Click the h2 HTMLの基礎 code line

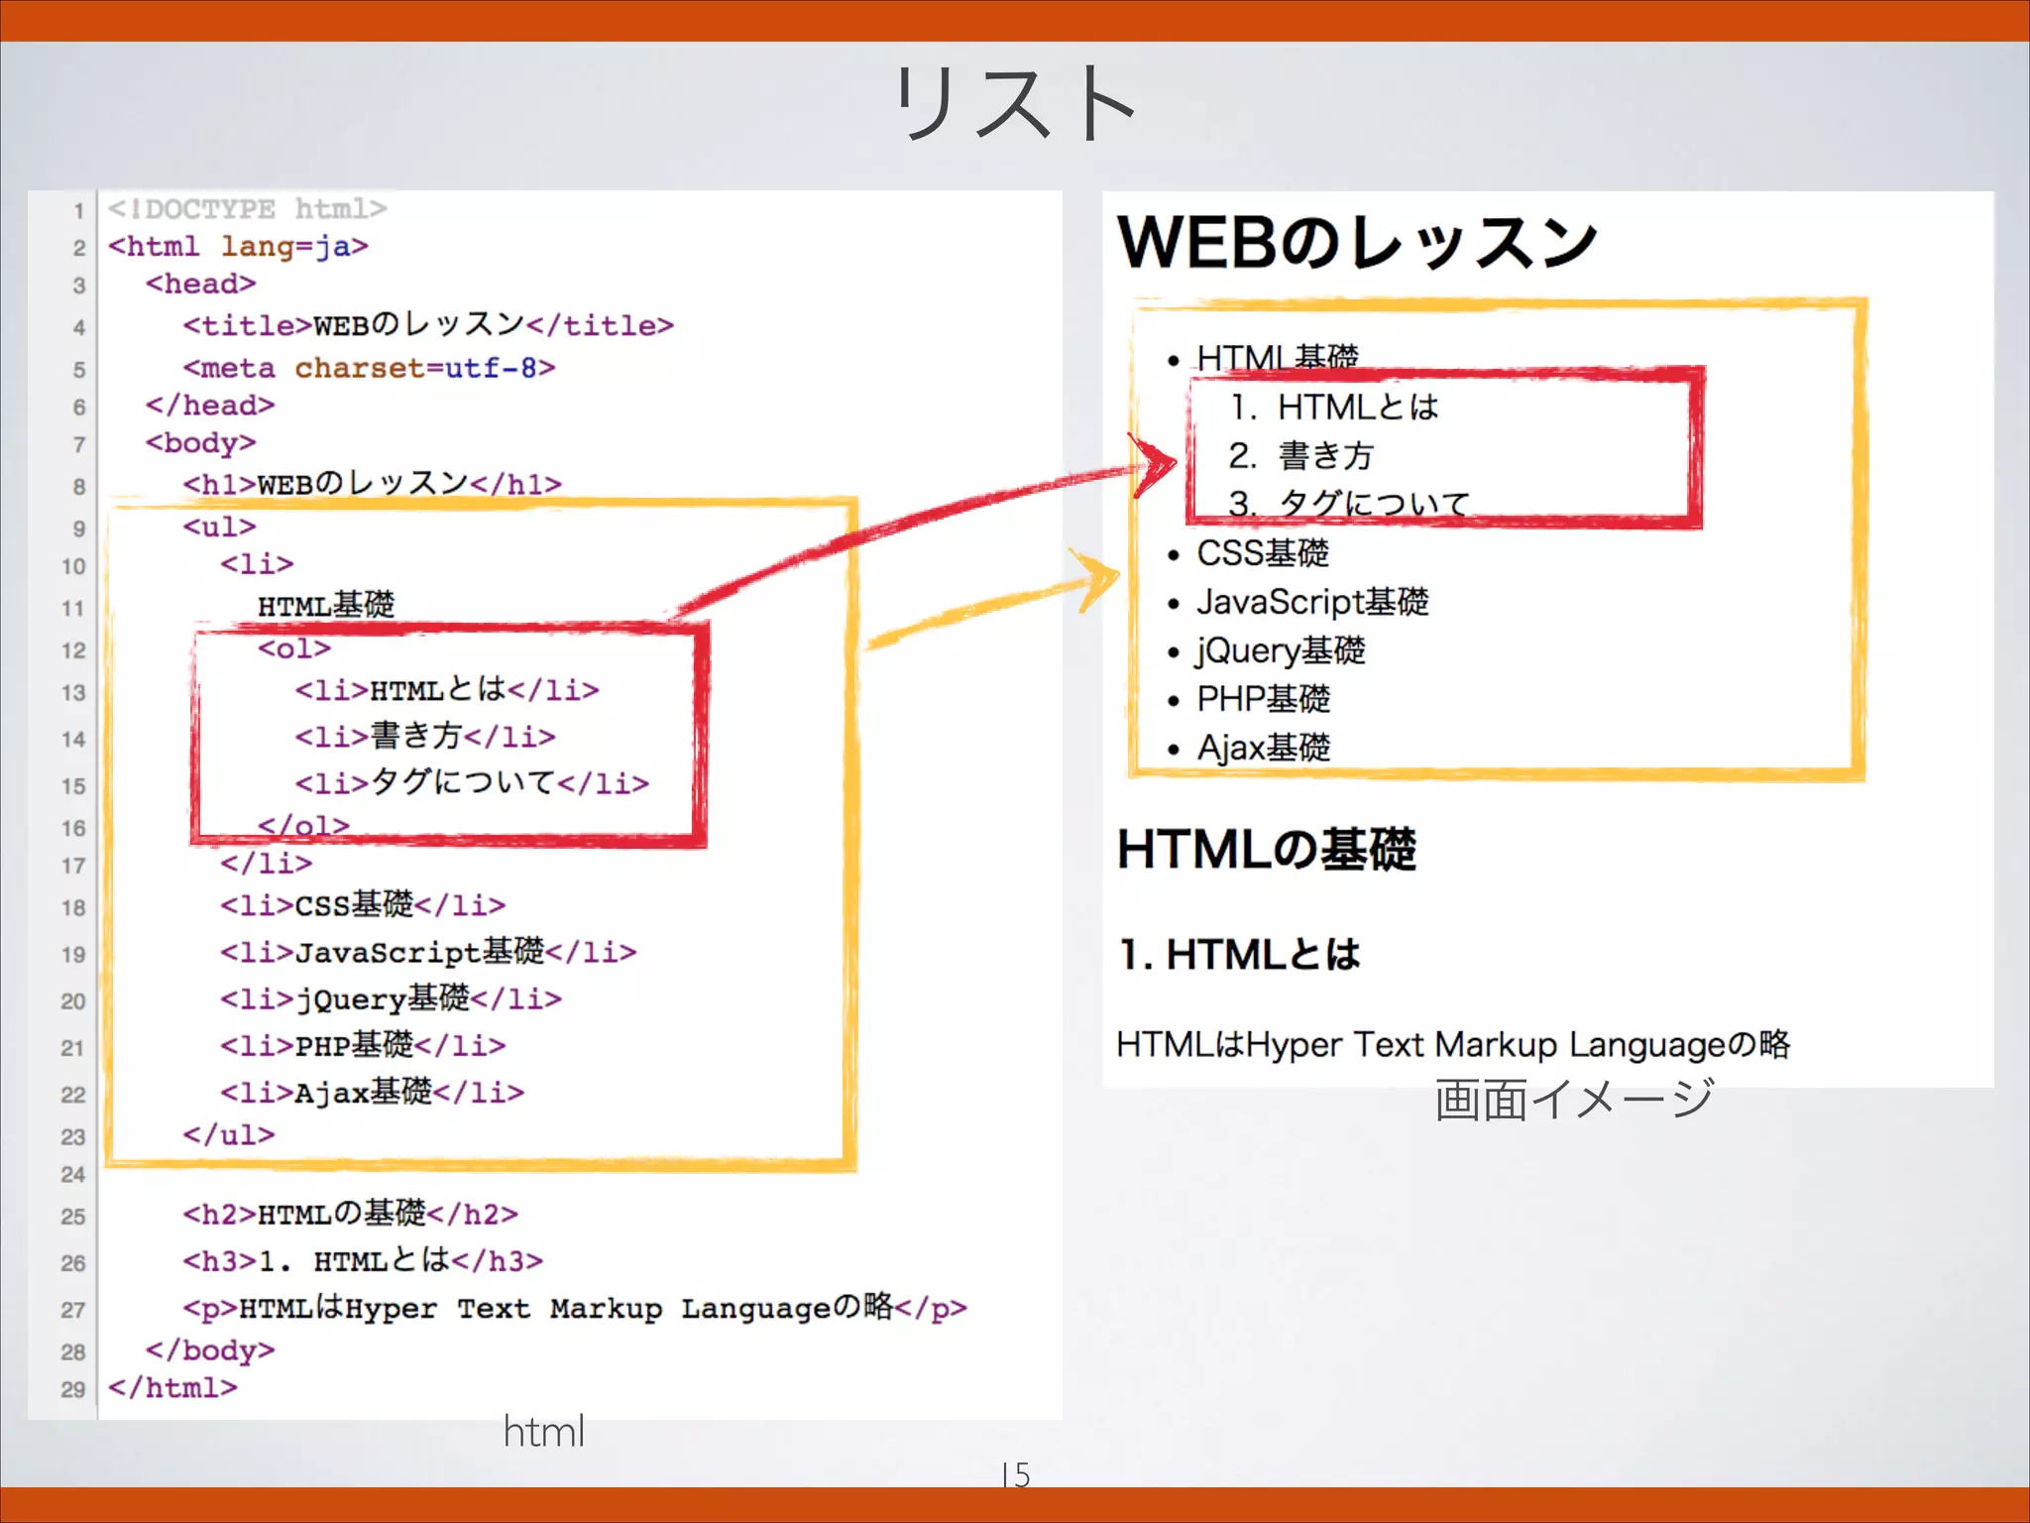pos(350,1214)
